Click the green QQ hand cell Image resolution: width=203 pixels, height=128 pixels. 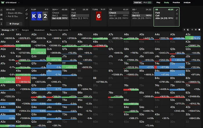coord(39,51)
